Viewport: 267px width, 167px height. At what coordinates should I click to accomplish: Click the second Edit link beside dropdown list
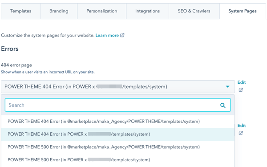tap(242, 126)
